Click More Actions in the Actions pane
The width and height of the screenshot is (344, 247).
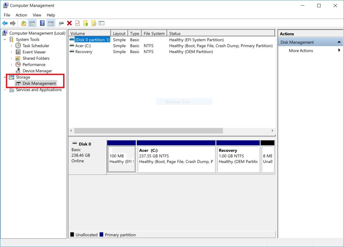[x=301, y=51]
